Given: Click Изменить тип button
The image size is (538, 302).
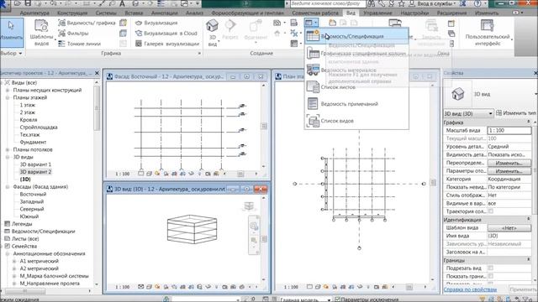Looking at the screenshot, I should click(516, 113).
